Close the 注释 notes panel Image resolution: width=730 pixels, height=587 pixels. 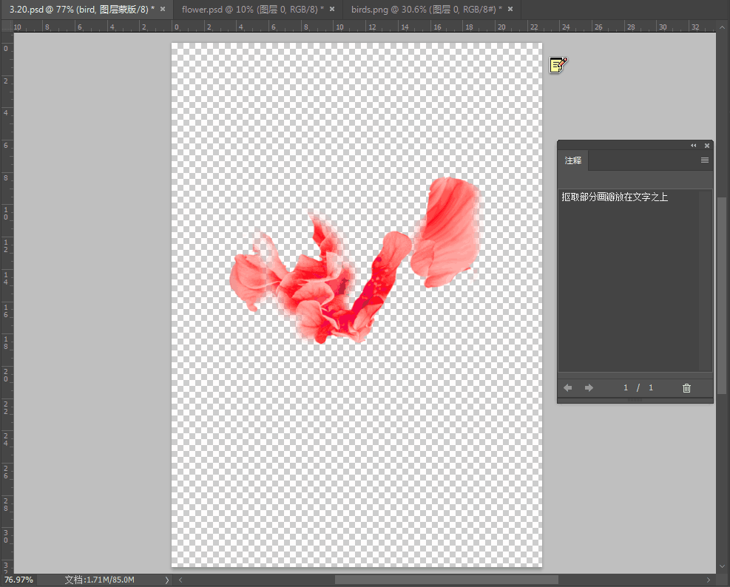pos(707,146)
